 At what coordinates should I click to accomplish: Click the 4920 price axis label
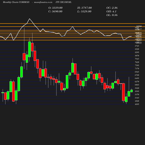(x=137, y=101)
